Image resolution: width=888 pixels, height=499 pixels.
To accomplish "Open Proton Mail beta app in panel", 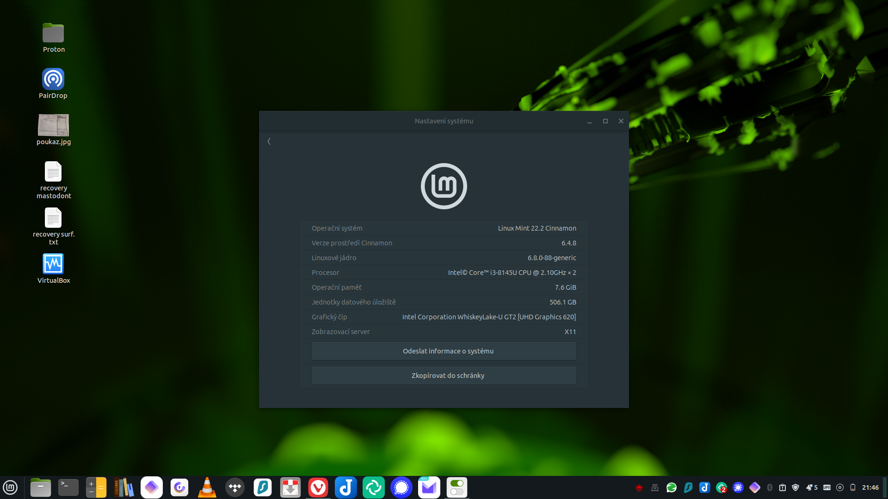I will pos(429,487).
